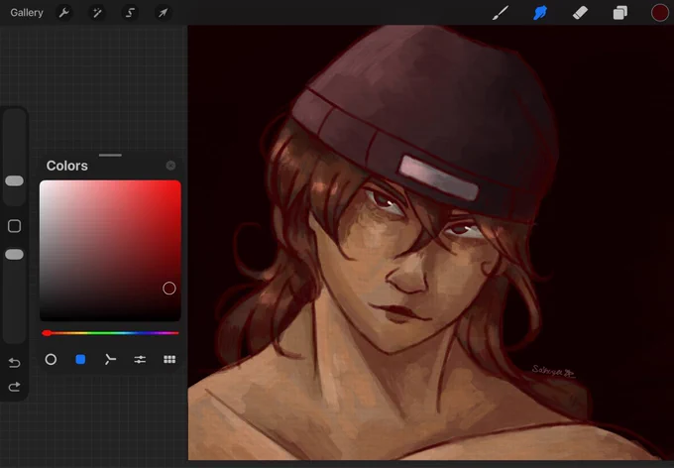The height and width of the screenshot is (468, 674).
Task: Activate the Selection S tool
Action: point(130,13)
